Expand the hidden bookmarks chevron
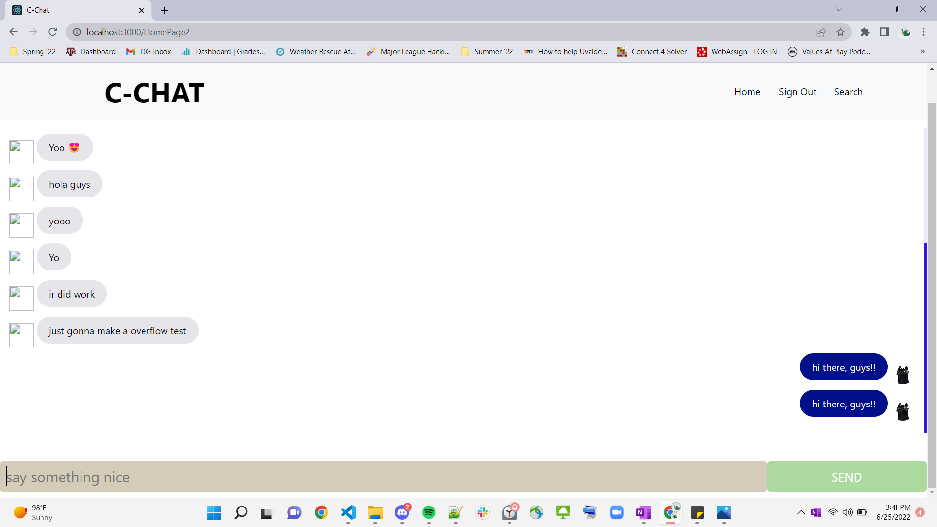The image size is (937, 527). point(922,52)
